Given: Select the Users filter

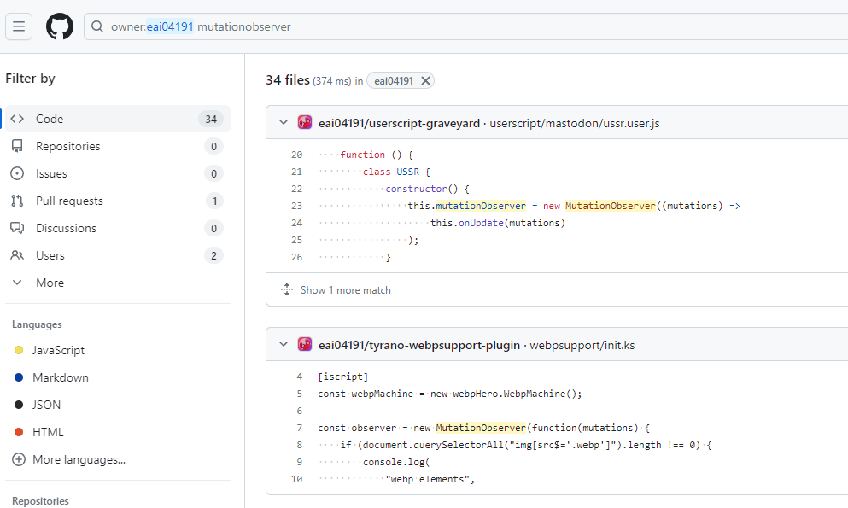Looking at the screenshot, I should (118, 255).
